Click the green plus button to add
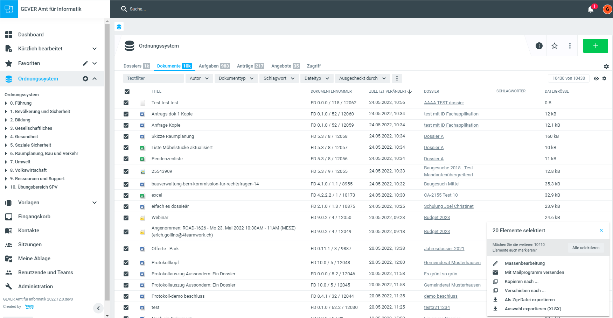This screenshot has width=613, height=318. click(x=595, y=46)
